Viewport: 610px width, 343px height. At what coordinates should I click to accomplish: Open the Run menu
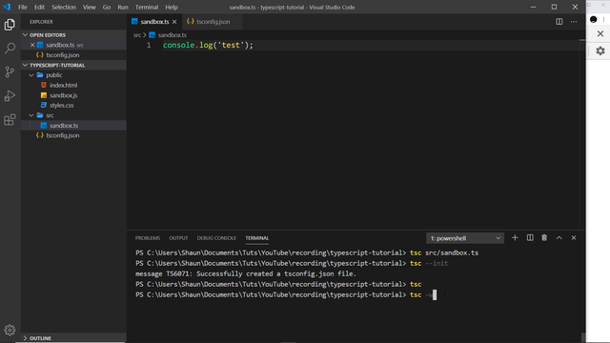coord(123,7)
